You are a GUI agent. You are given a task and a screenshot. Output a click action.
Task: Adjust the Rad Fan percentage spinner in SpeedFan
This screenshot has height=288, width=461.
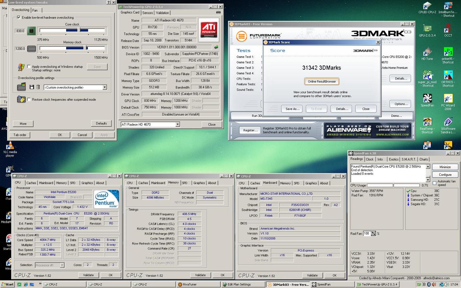click(373, 233)
